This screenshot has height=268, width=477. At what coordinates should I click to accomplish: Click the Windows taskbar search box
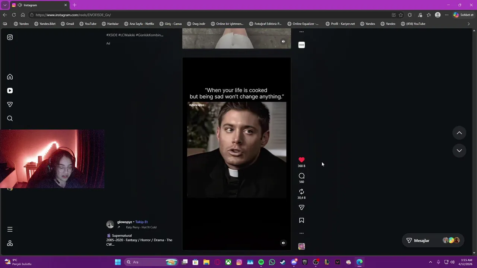pos(151,262)
